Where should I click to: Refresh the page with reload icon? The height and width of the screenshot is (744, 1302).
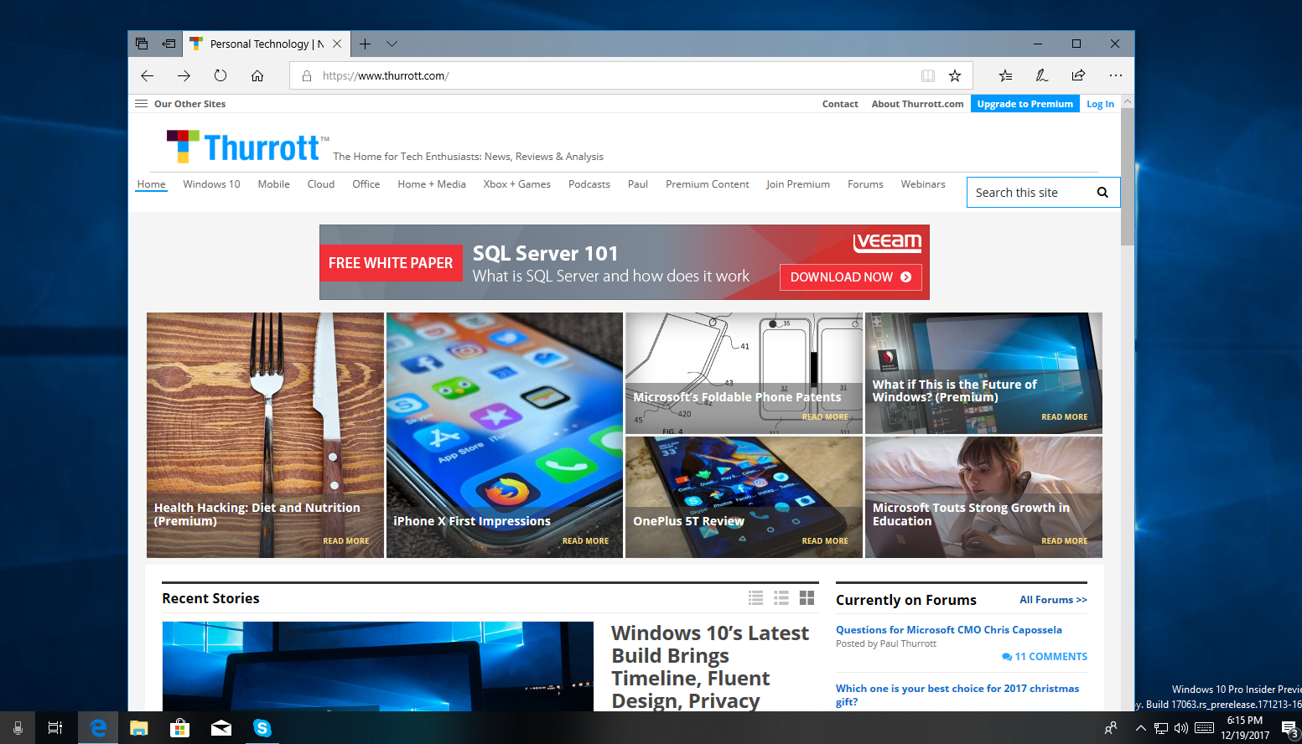(x=220, y=75)
